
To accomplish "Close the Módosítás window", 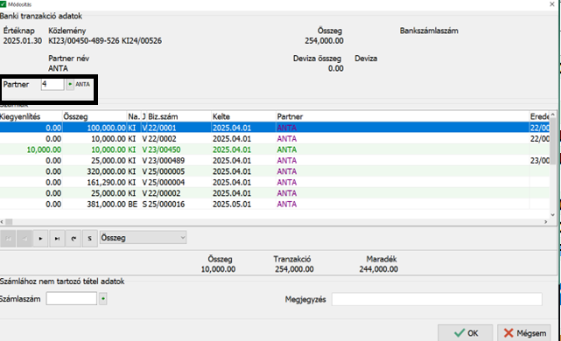I will tap(551, 4).
